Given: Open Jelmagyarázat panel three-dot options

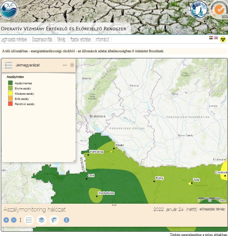Looking at the screenshot, I should pos(65,65).
